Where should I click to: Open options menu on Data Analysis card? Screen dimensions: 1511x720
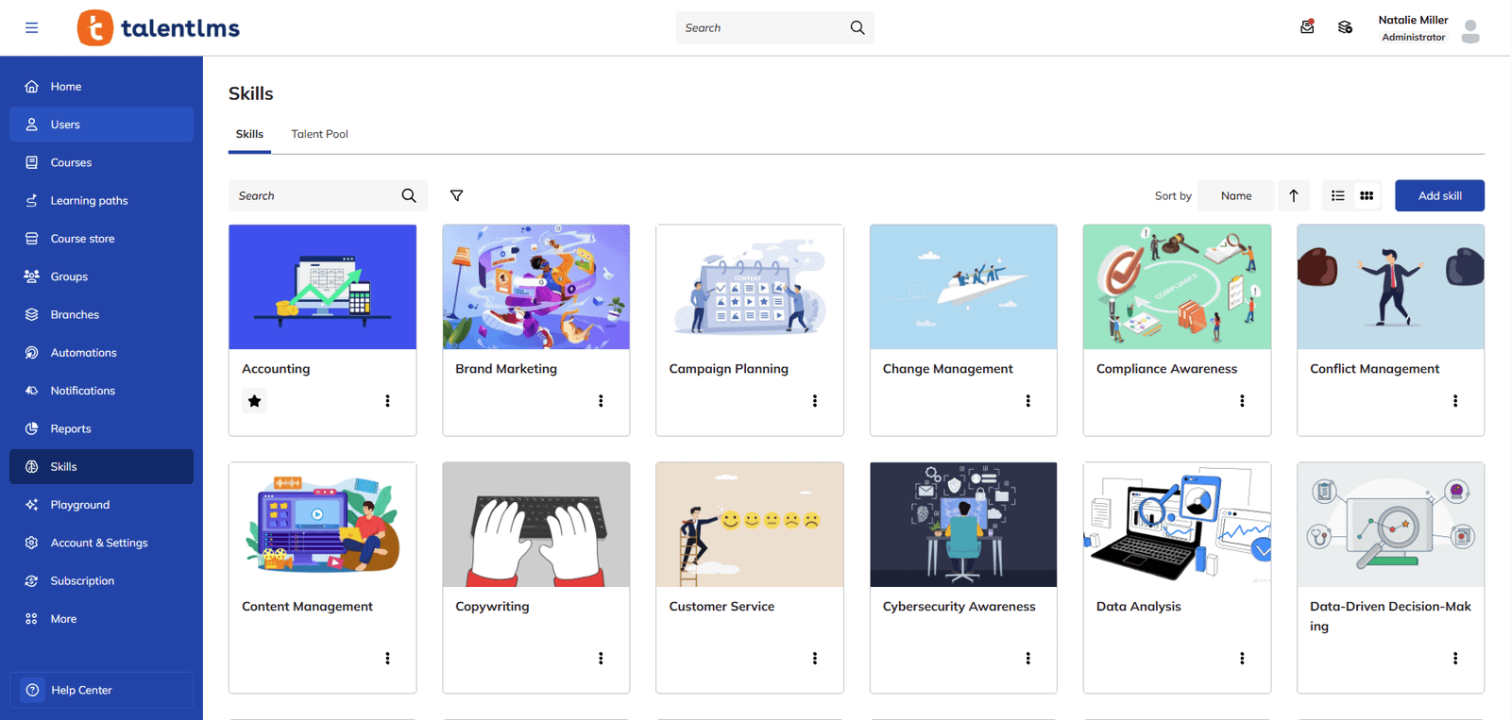coord(1242,659)
